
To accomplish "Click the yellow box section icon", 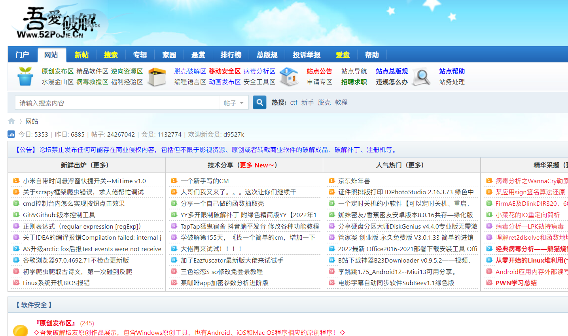I will click(x=157, y=77).
